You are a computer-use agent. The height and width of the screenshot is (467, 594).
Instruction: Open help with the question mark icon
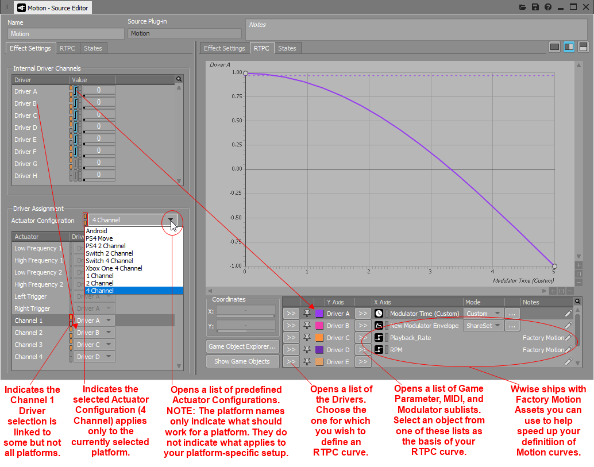[x=548, y=7]
